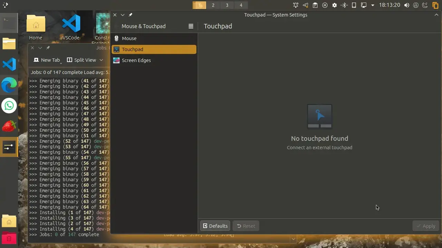Open the notifications bell in the system tray
442x248 pixels.
point(296,5)
